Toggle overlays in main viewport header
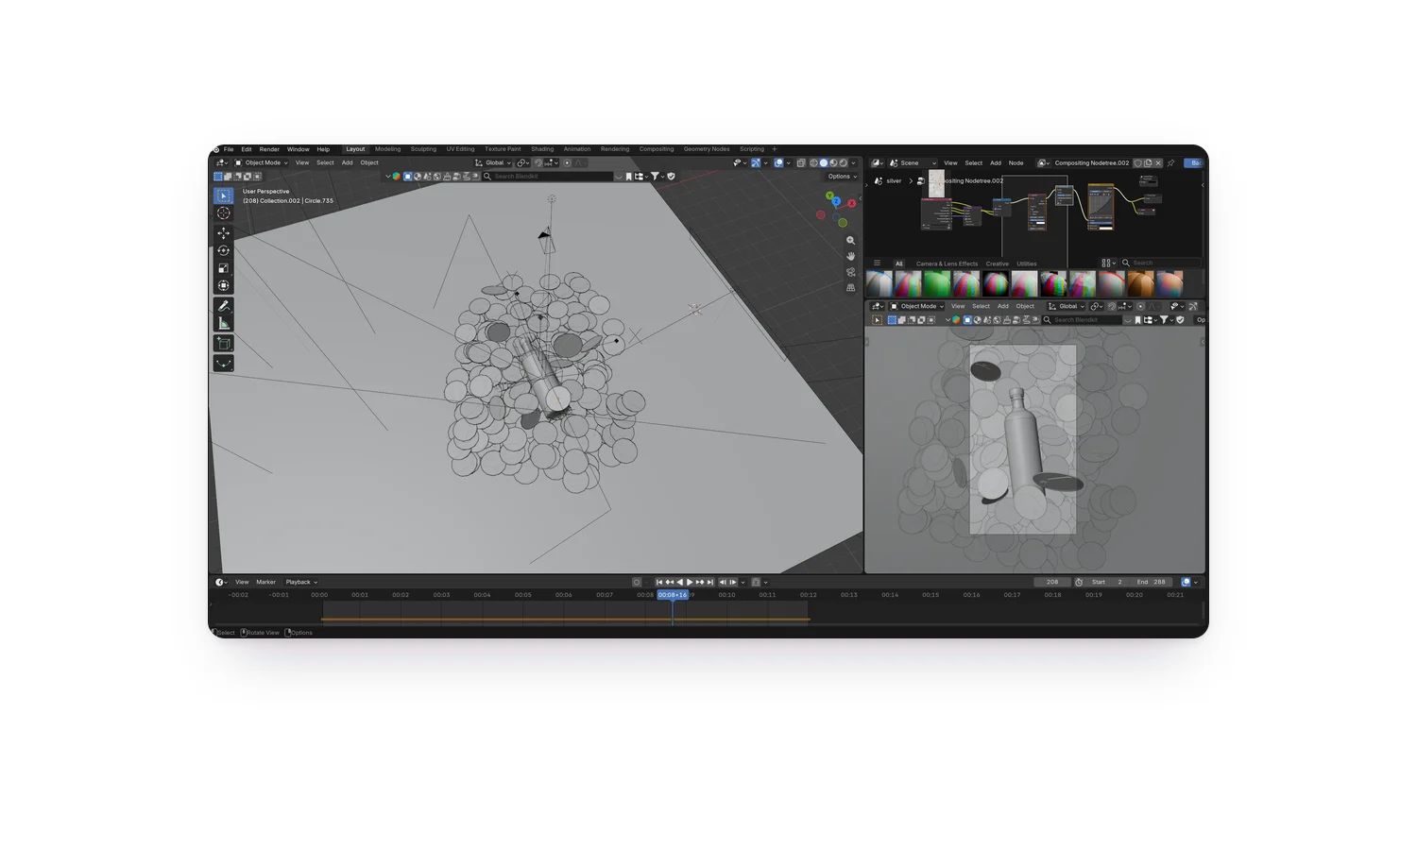The width and height of the screenshot is (1417, 850). click(x=778, y=162)
